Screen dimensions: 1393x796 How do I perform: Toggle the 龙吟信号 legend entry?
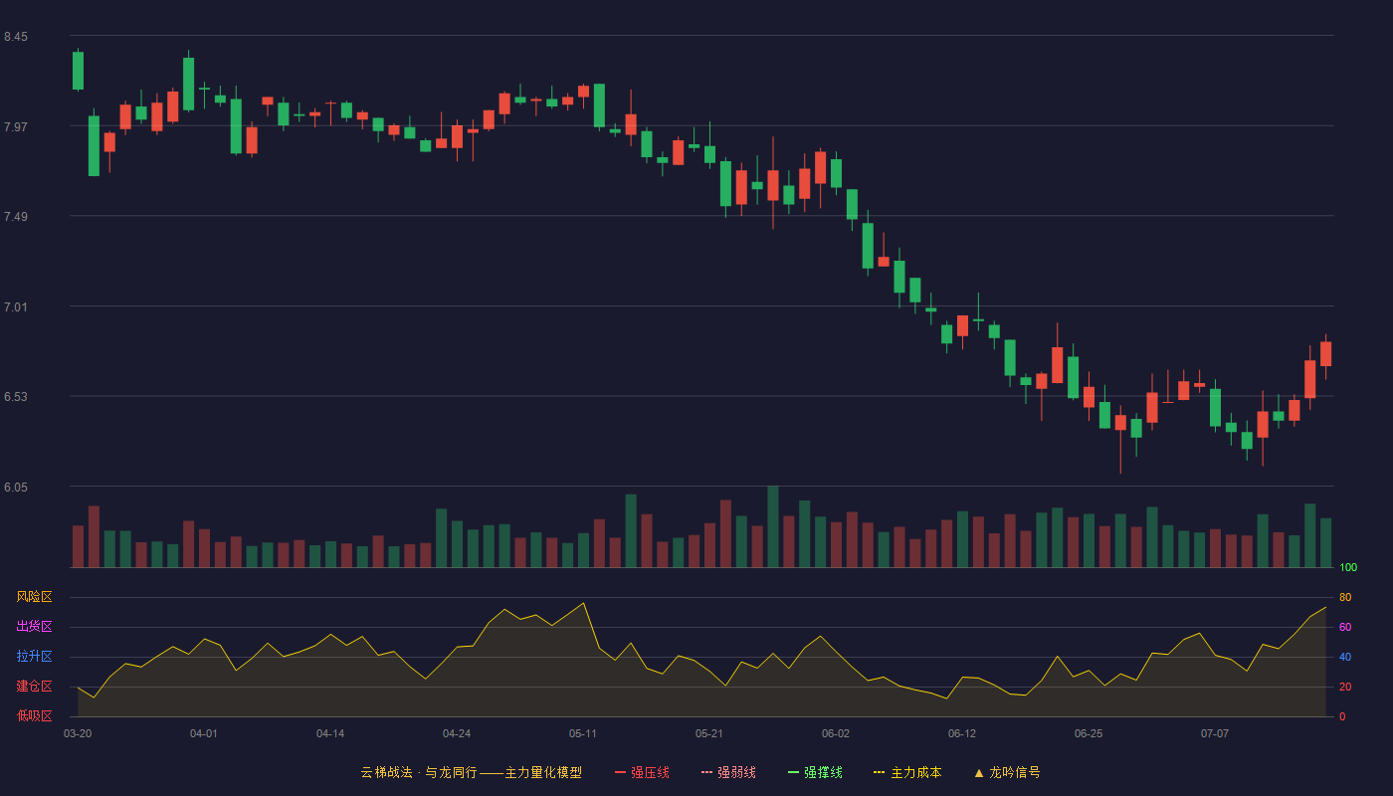[1007, 772]
